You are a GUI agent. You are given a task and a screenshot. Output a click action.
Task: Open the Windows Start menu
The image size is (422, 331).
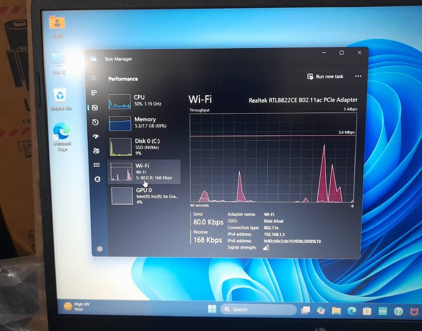coord(212,309)
